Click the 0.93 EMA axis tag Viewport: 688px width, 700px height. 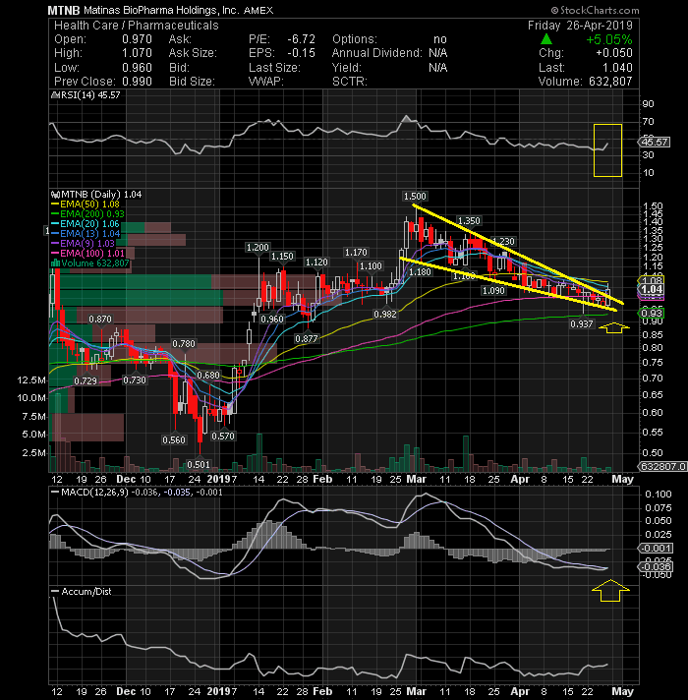tap(652, 313)
